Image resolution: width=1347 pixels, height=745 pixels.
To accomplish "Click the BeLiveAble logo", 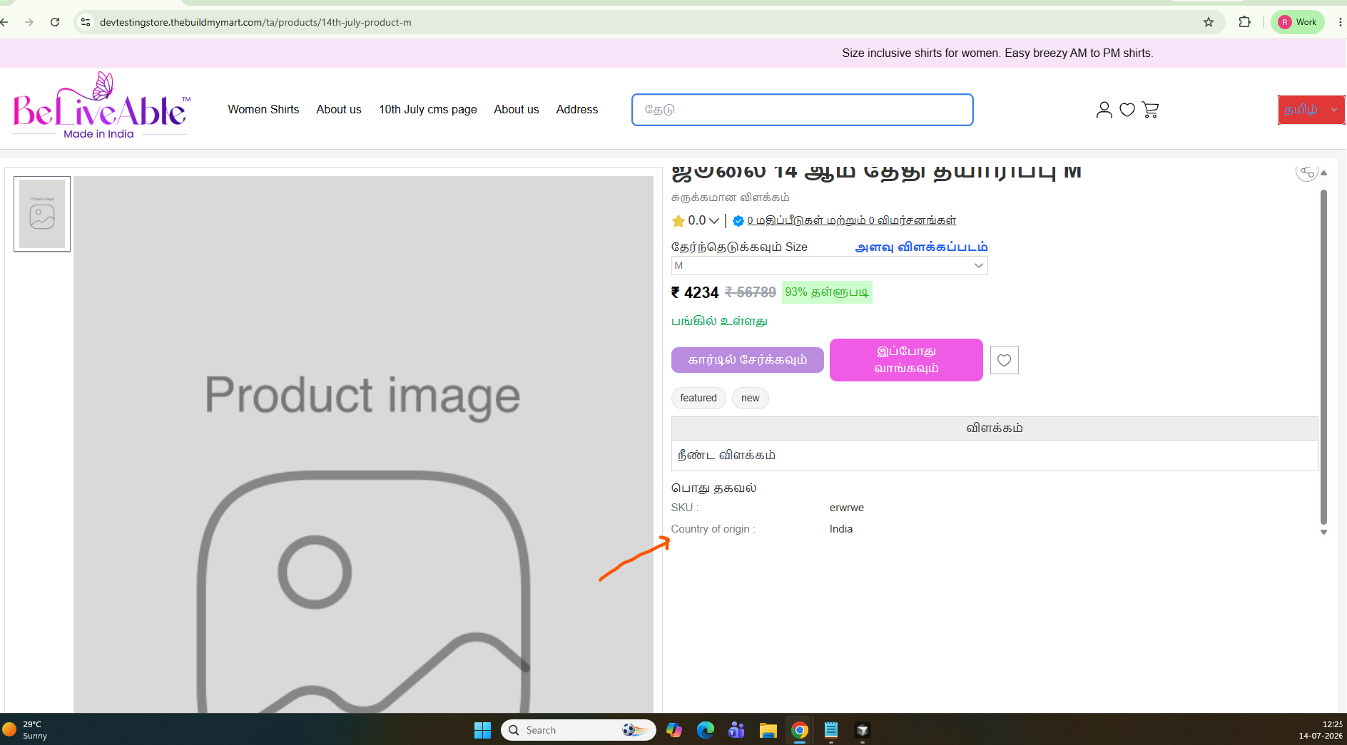I will tap(101, 106).
